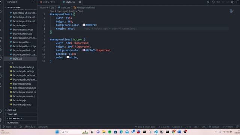The width and height of the screenshot is (240, 135).
Task: Click the VS Code taskbar icon
Action: click(x=156, y=132)
